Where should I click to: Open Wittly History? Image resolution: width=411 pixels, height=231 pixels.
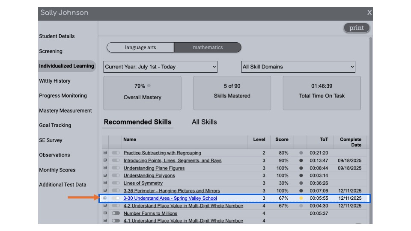click(x=54, y=81)
